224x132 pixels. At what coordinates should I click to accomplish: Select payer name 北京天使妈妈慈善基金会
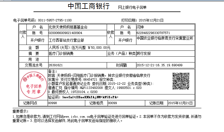tap(68, 27)
